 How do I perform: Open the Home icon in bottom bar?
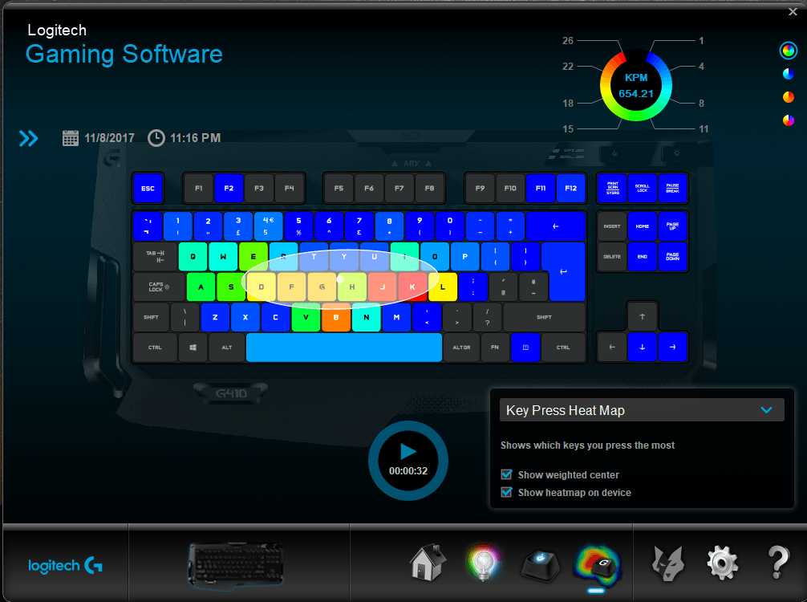[x=428, y=563]
